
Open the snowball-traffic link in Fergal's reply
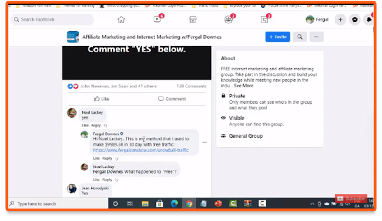pyautogui.click(x=140, y=150)
